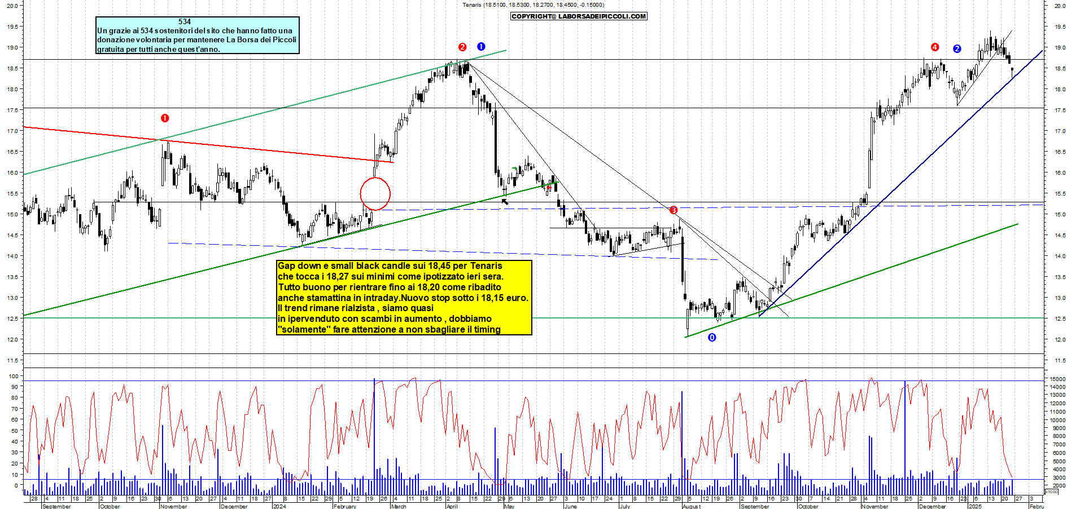The image size is (1067, 509).
Task: Click the 20.0 price label on the right axis
Action: coord(1060,6)
